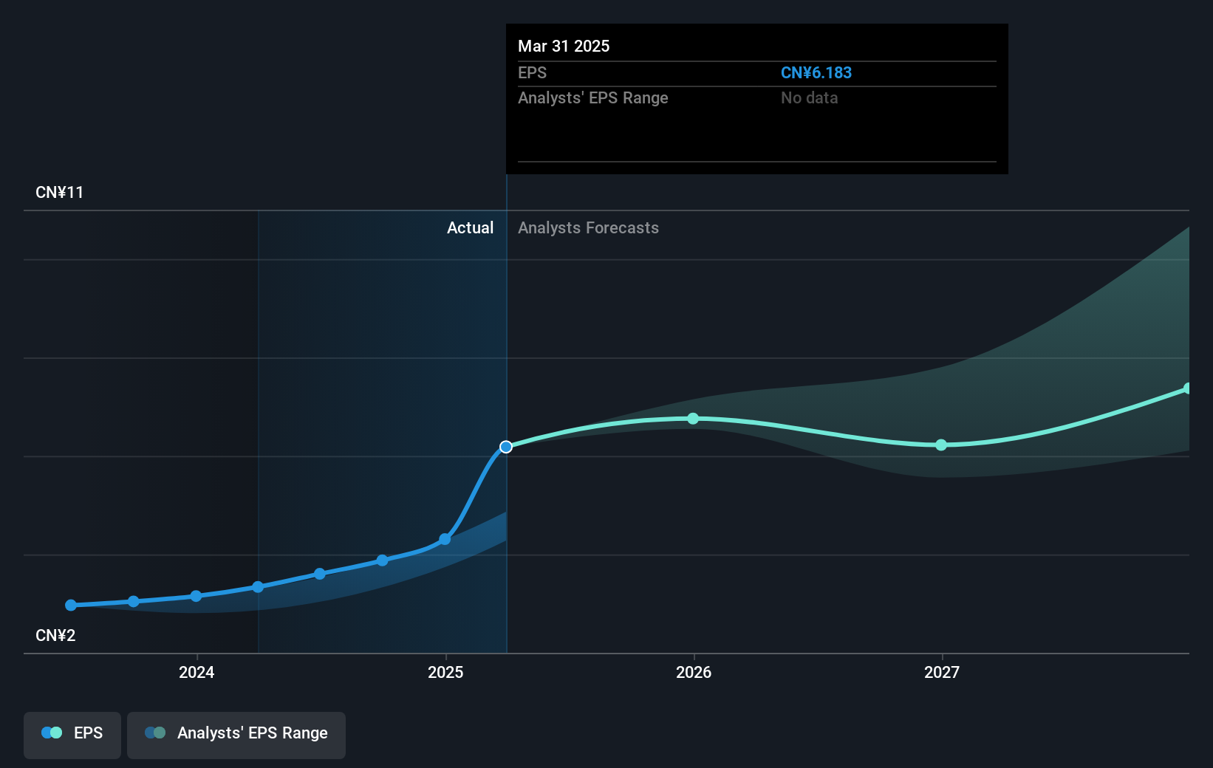Toggle the EPS legend button
Image resolution: width=1213 pixels, height=768 pixels.
[x=72, y=735]
